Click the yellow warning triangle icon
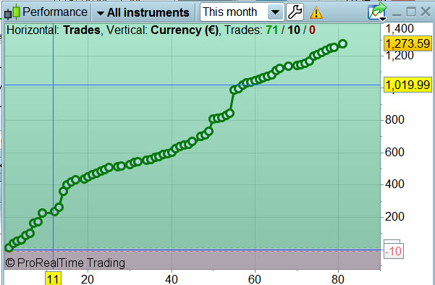435x285 pixels. click(316, 13)
